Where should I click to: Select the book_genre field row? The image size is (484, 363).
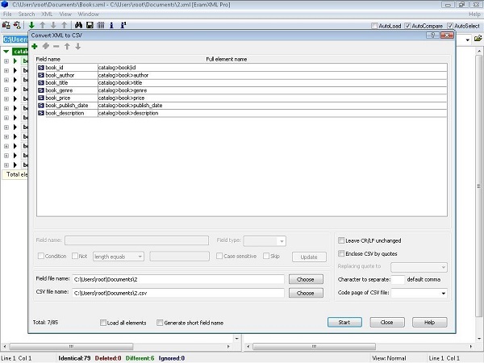(242, 90)
